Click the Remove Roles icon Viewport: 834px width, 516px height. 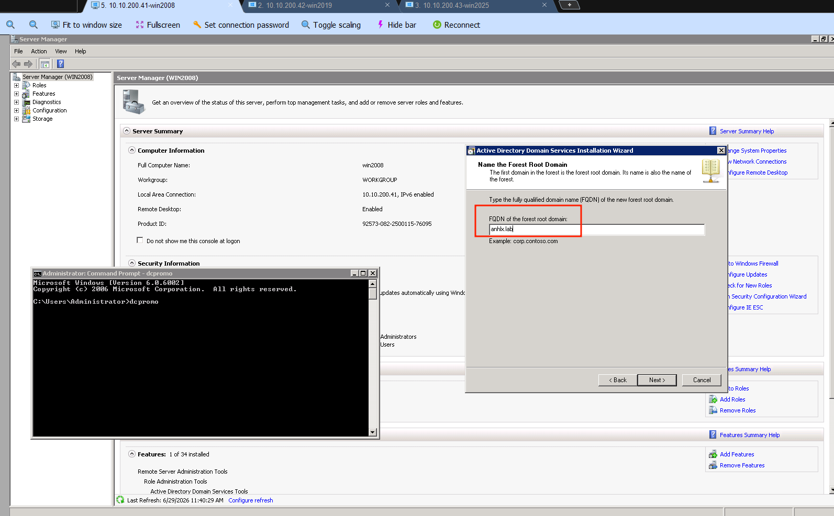click(x=713, y=410)
